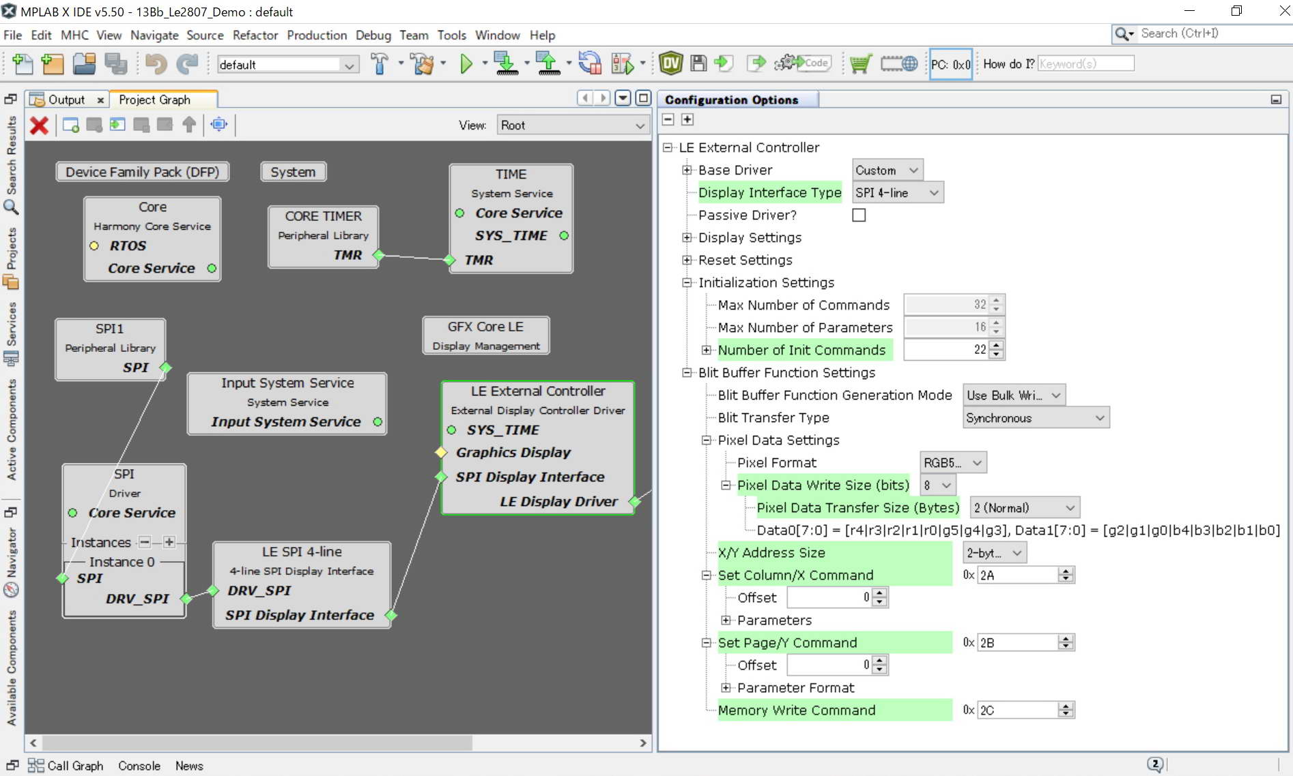The height and width of the screenshot is (776, 1293).
Task: Click the Generate Code gear icon
Action: [x=802, y=63]
